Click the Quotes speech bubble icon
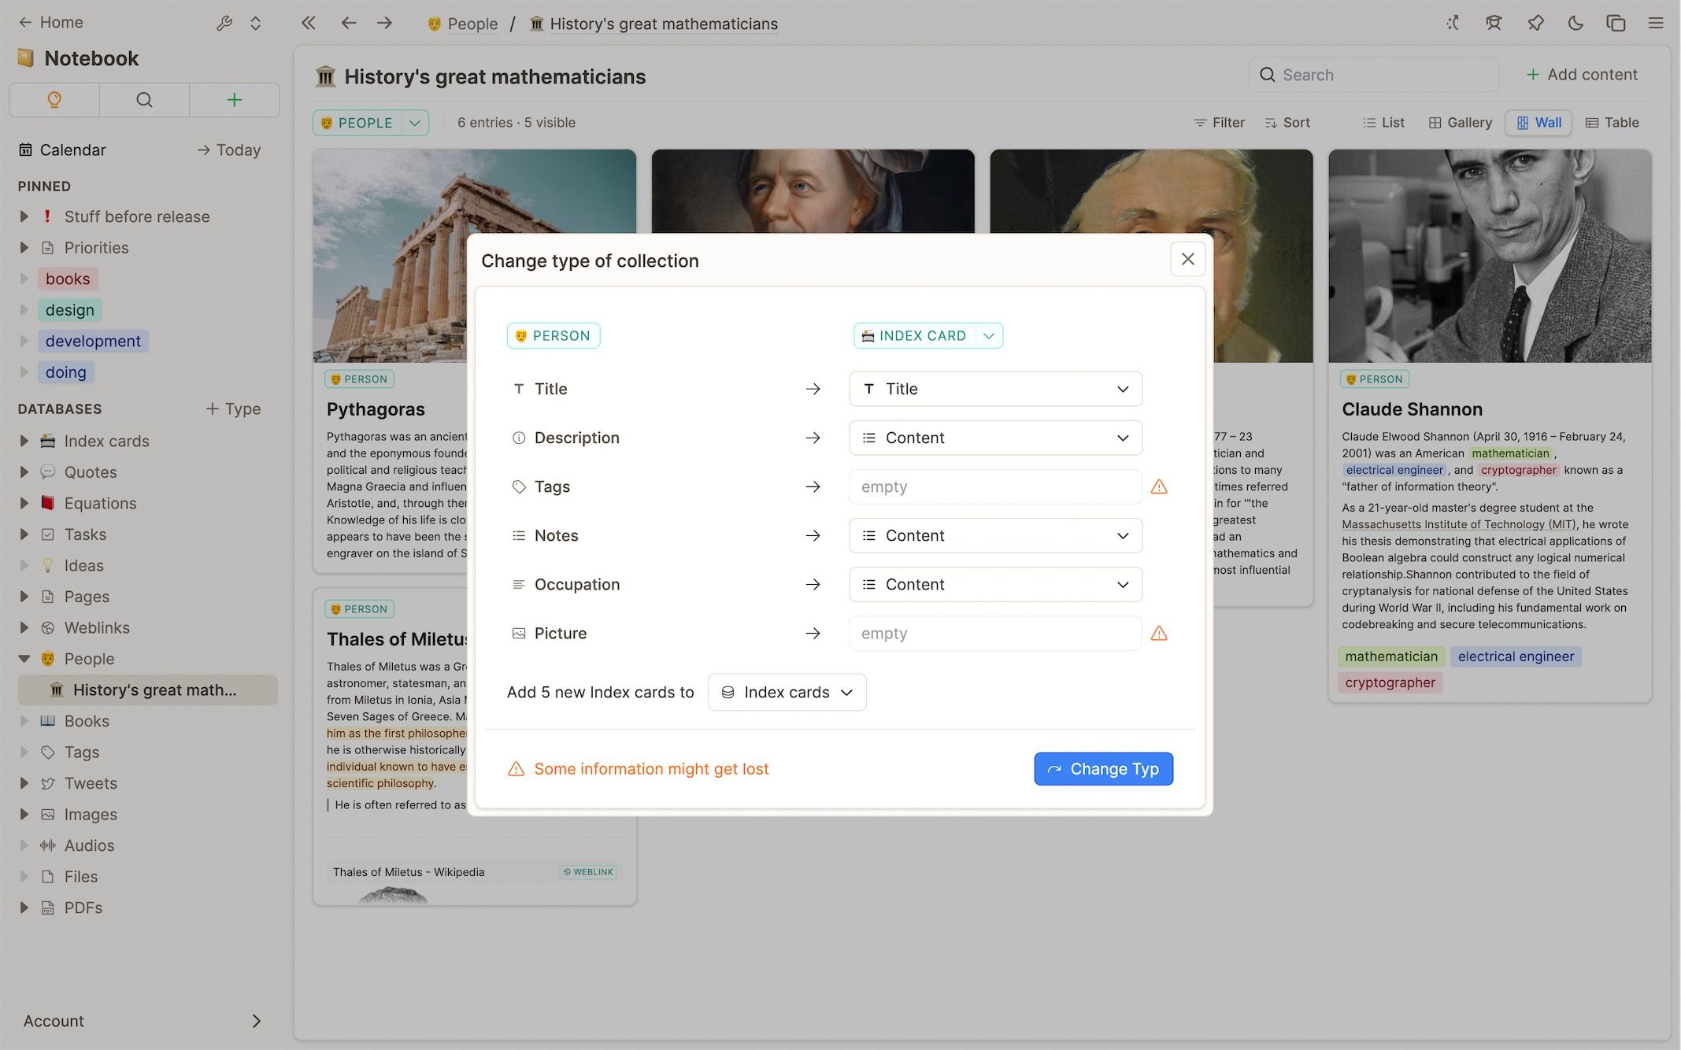1681x1050 pixels. point(48,471)
